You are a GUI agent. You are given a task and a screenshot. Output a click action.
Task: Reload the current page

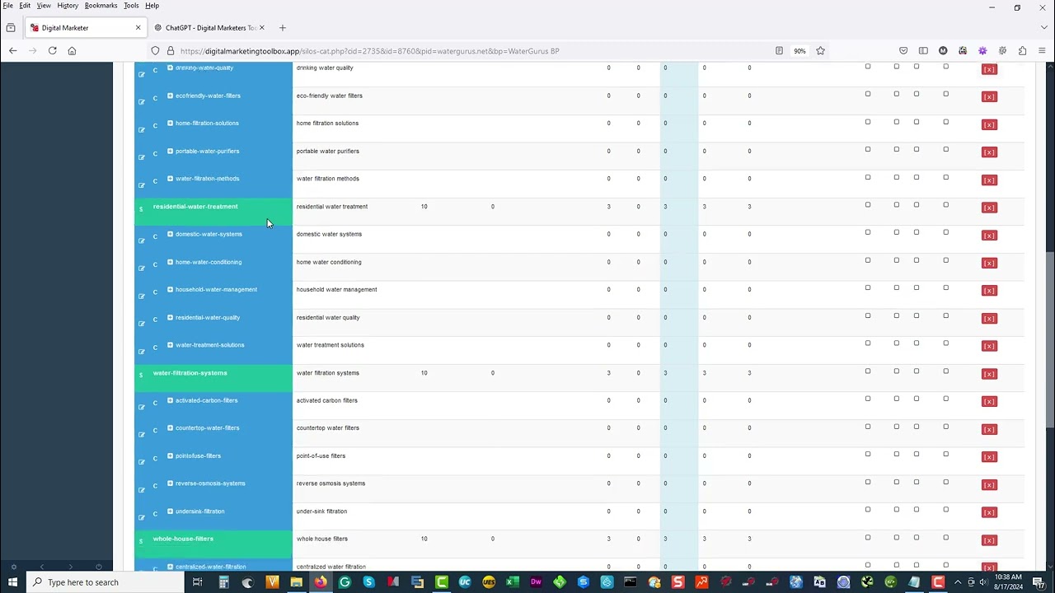52,51
